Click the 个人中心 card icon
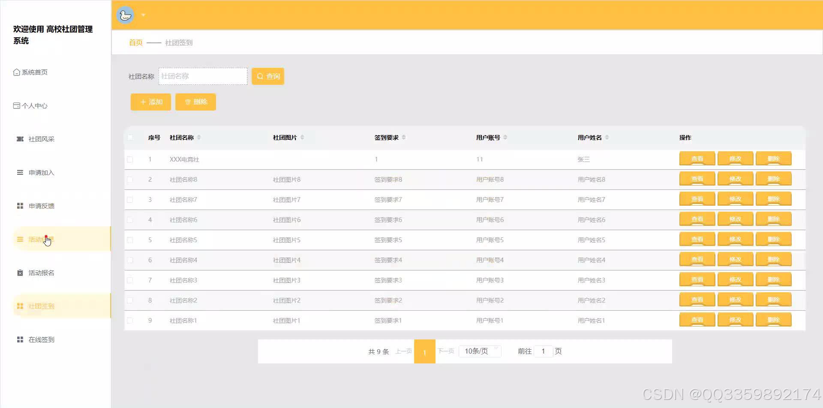This screenshot has height=408, width=823. pyautogui.click(x=16, y=105)
